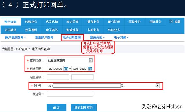
Task: Click the 隐藏 hide-menu icon
Action: 171,21
